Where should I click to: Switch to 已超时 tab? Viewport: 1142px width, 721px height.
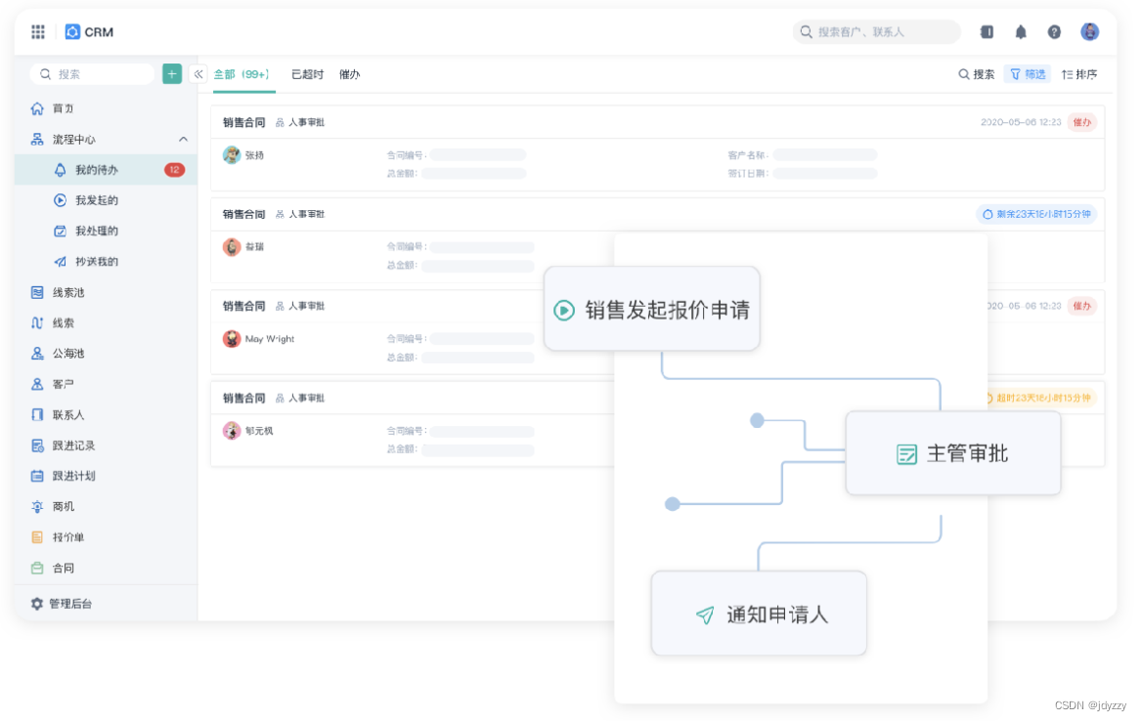(x=307, y=74)
